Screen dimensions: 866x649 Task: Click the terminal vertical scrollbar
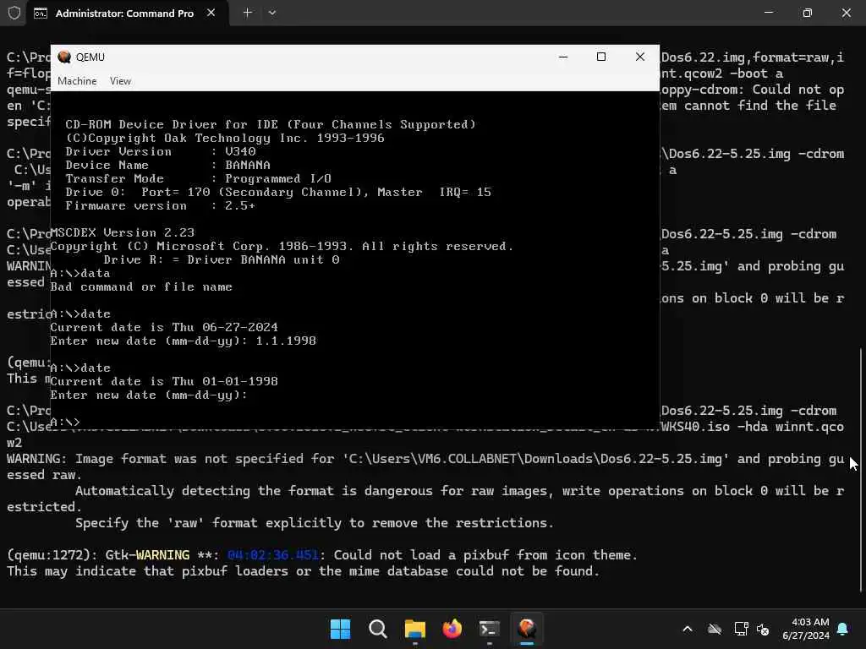(862, 469)
